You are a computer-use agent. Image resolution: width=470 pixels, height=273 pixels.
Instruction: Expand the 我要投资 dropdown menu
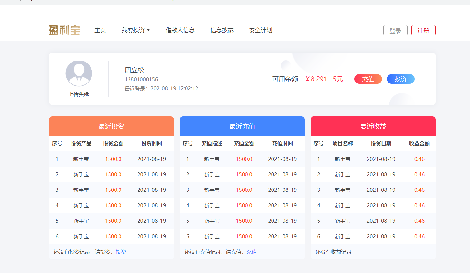[x=136, y=30]
